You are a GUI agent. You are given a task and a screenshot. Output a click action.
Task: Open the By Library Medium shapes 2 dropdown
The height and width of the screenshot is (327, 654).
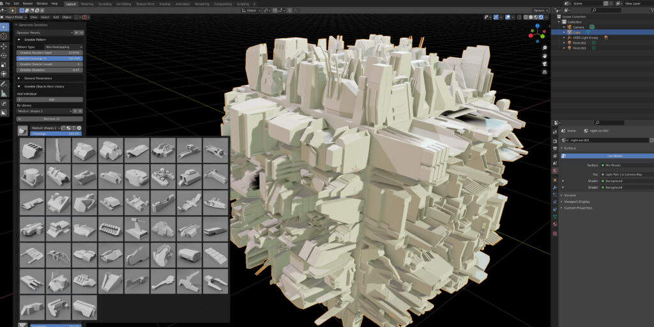point(45,111)
